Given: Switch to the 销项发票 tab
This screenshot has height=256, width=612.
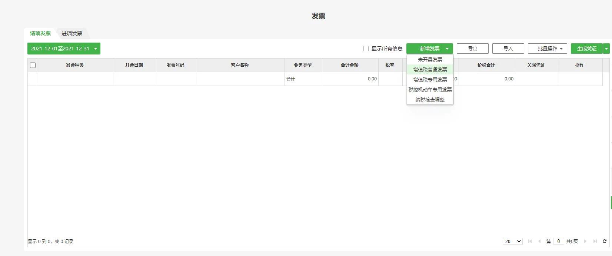Looking at the screenshot, I should (40, 33).
